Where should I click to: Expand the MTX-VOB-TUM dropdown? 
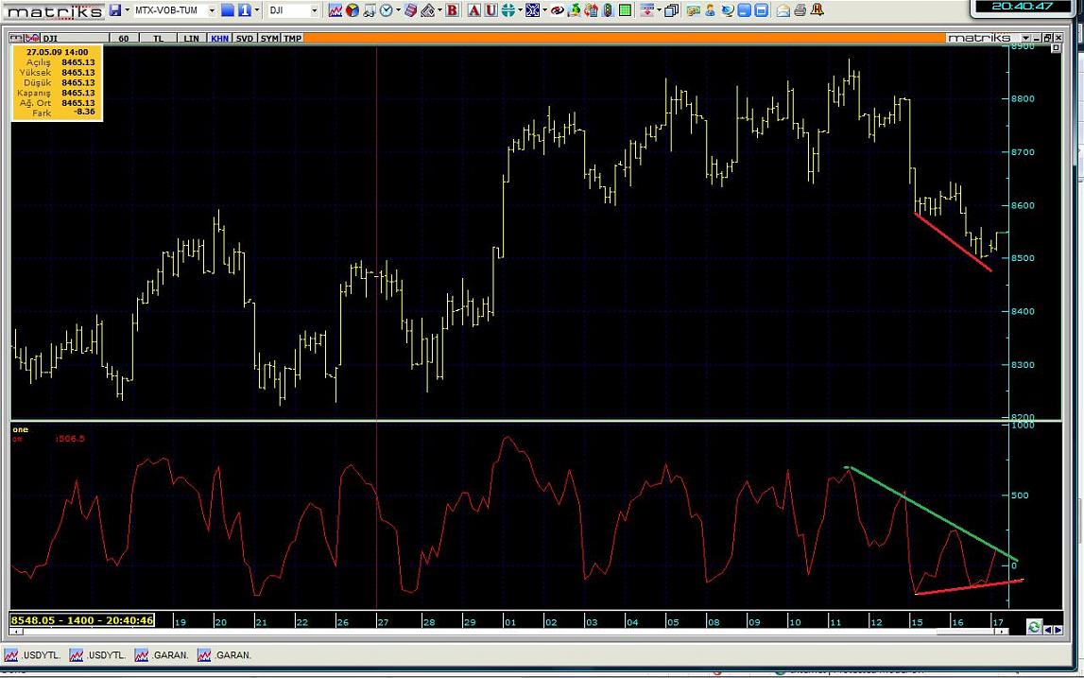(212, 10)
